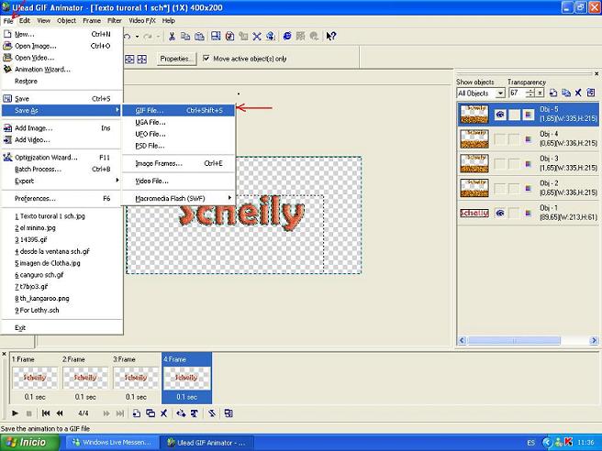Toggle the lock box of Obj - 3
Viewport: 602px width, 451px height.
coord(514,163)
